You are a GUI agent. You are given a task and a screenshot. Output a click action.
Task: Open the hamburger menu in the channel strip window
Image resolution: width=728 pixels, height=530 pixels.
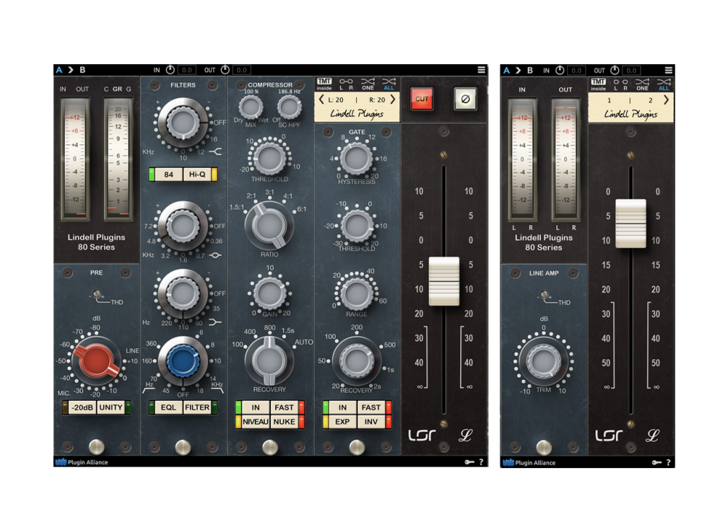481,70
